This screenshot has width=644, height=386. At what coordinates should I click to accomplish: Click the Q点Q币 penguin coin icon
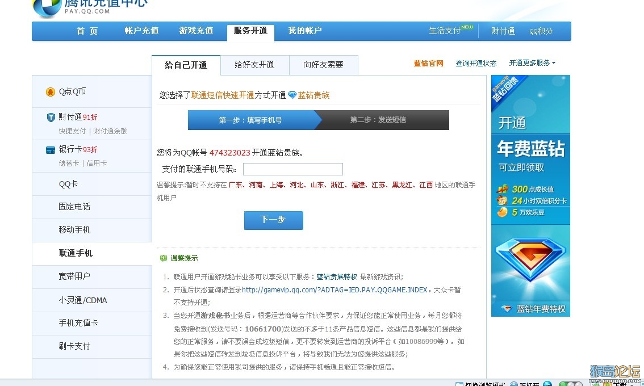click(x=50, y=92)
